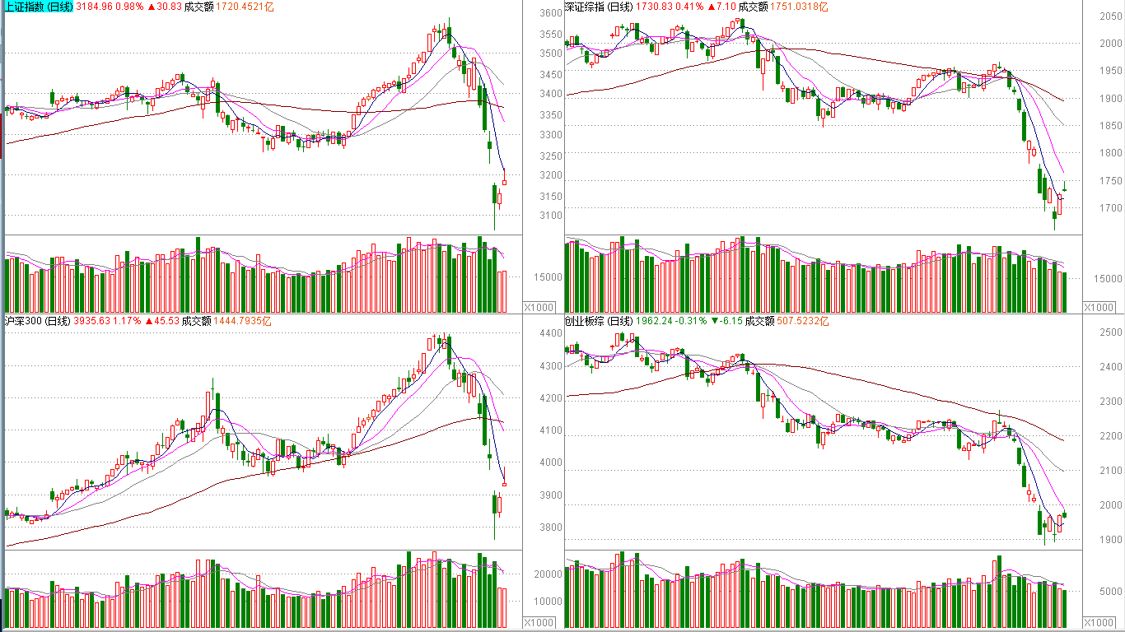Click X1000 unit label under 创业板综 volume
This screenshot has height=632, width=1125.
click(1099, 623)
